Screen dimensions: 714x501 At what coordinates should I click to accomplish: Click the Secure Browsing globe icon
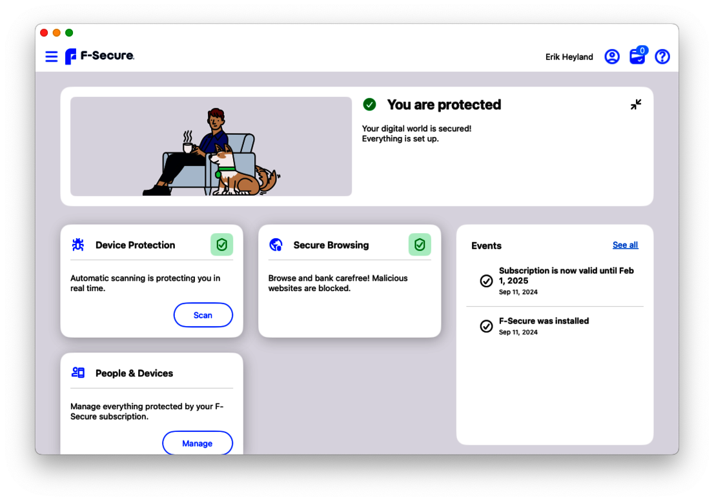(x=276, y=245)
